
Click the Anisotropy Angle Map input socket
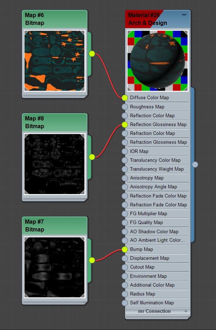pyautogui.click(x=124, y=187)
